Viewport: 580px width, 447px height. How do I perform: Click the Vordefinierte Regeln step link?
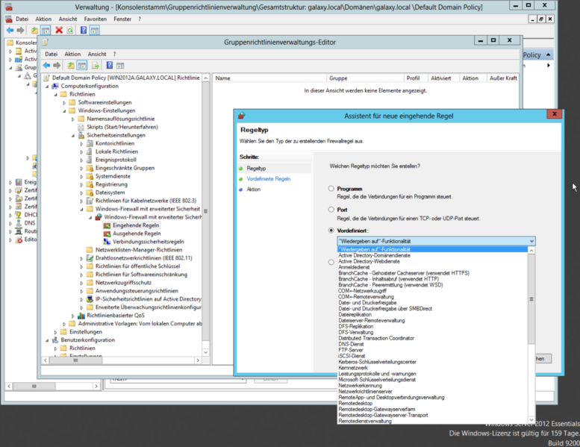tap(268, 179)
